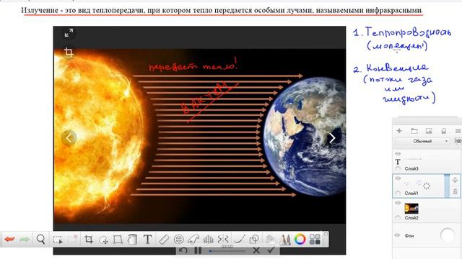Toggle visibility of Фон background layer
Image resolution: width=462 pixels, height=259 pixels.
click(x=398, y=235)
